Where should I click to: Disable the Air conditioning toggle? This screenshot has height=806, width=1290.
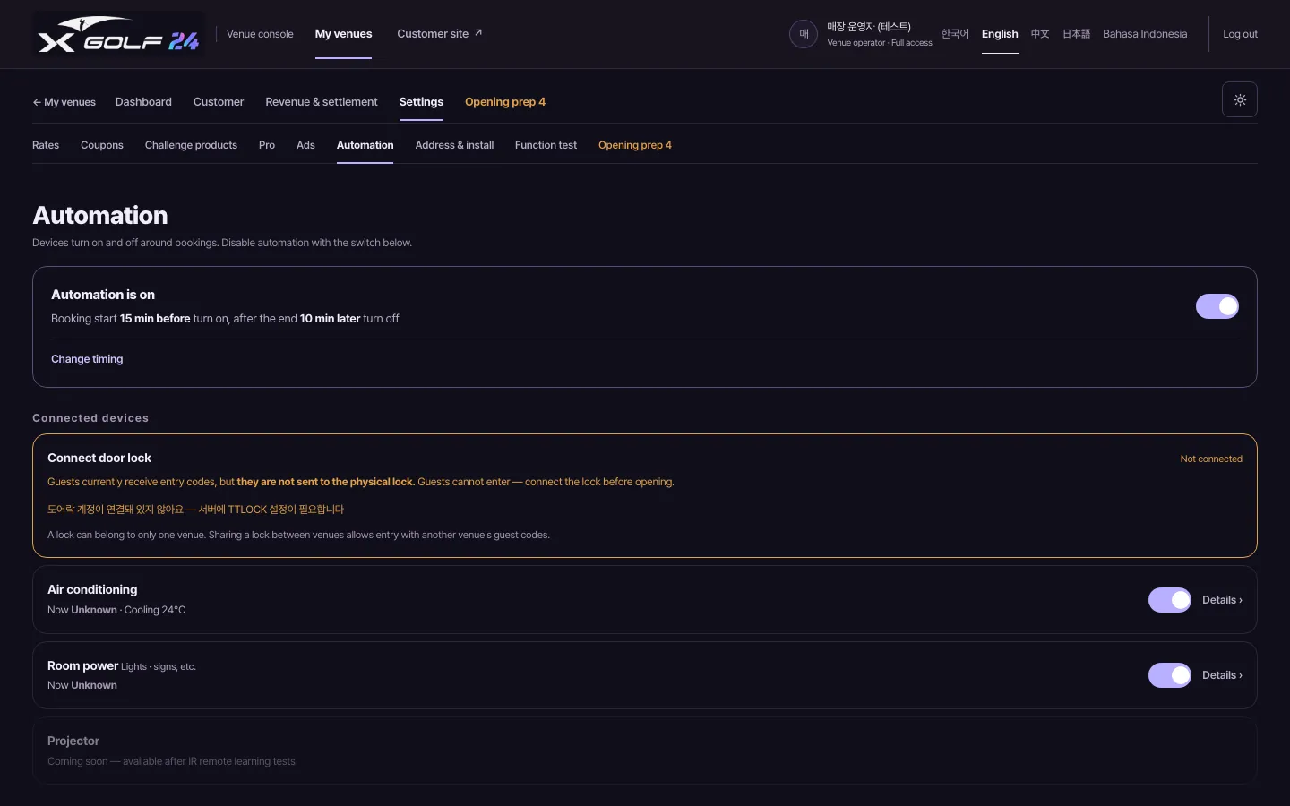point(1170,600)
